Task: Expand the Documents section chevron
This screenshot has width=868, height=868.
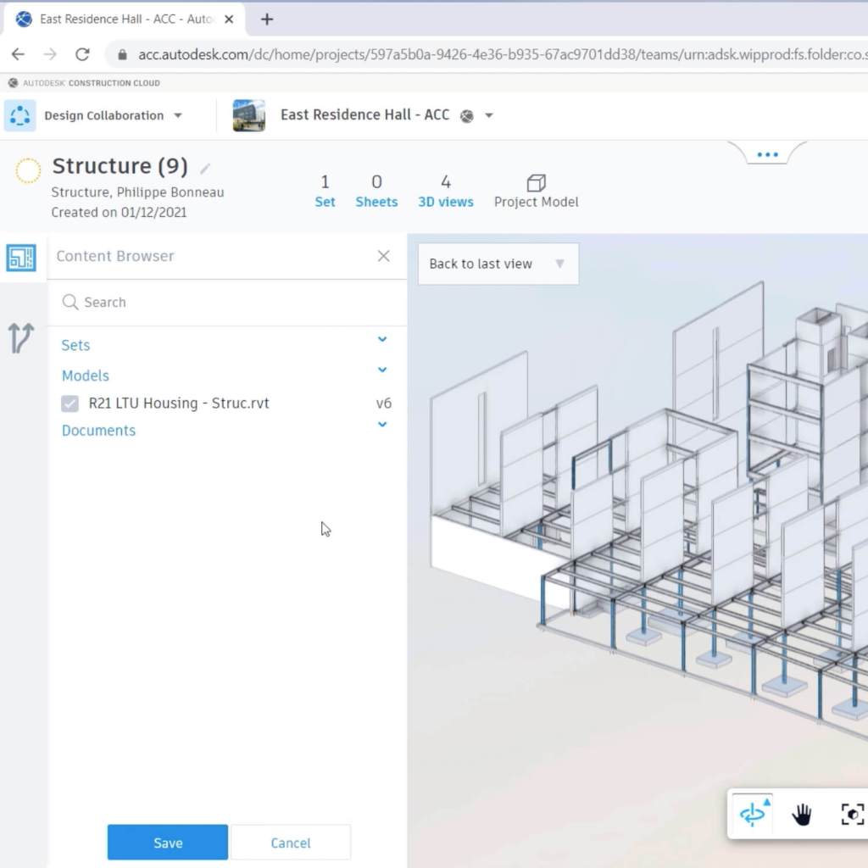Action: coord(382,425)
